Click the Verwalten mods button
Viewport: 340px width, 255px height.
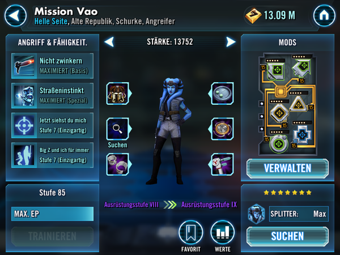[x=287, y=168]
